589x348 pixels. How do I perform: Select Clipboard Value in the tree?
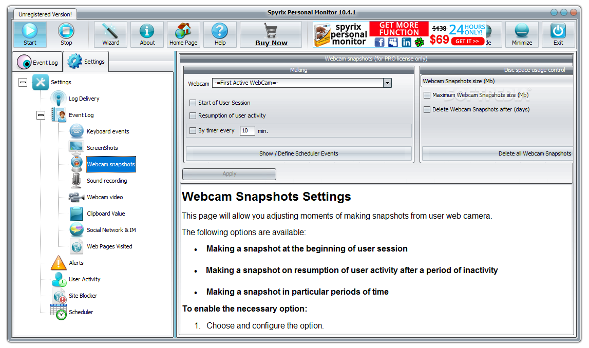[x=106, y=214]
